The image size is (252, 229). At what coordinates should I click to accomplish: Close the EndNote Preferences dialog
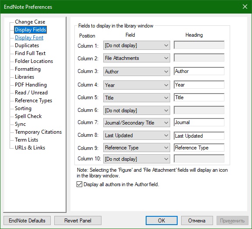coord(245,7)
